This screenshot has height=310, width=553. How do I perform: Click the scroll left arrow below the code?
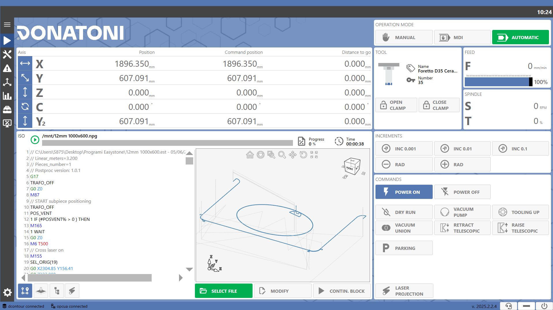click(23, 278)
